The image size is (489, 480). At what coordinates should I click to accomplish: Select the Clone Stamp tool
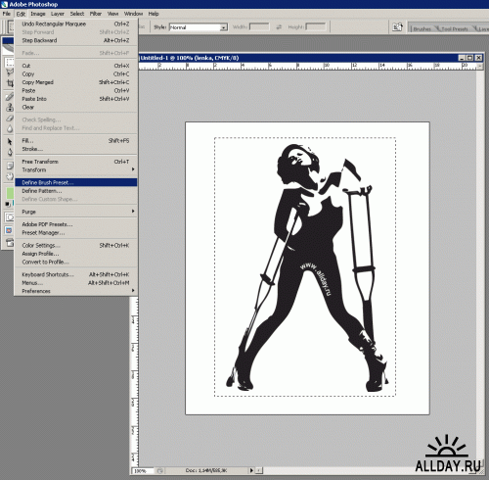10,107
